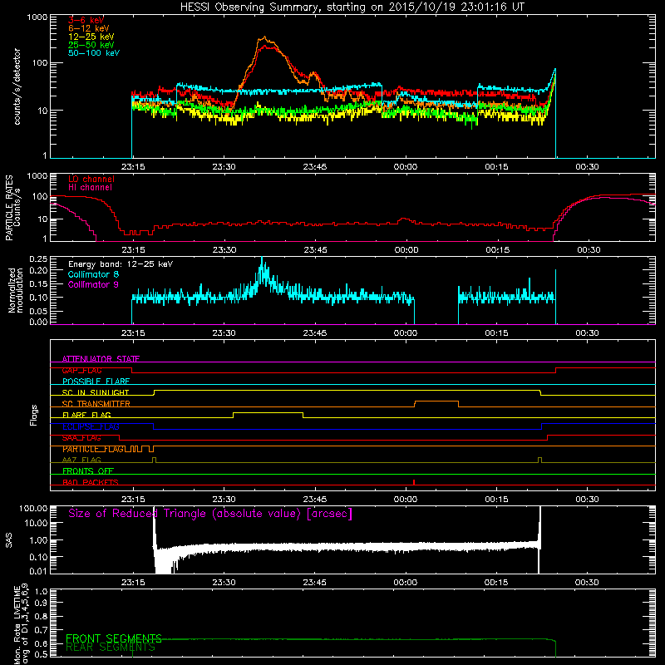
Task: Click the SC_TRANSMITTER raised pulse
Action: [436, 401]
